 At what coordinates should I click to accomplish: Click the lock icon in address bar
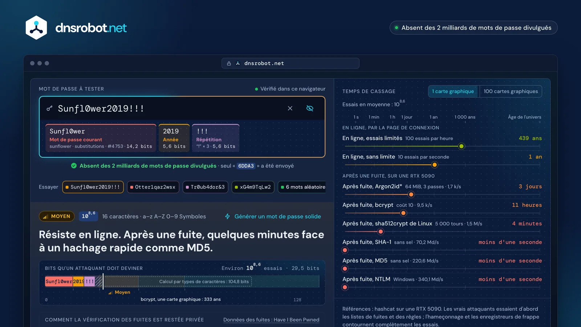pyautogui.click(x=229, y=63)
